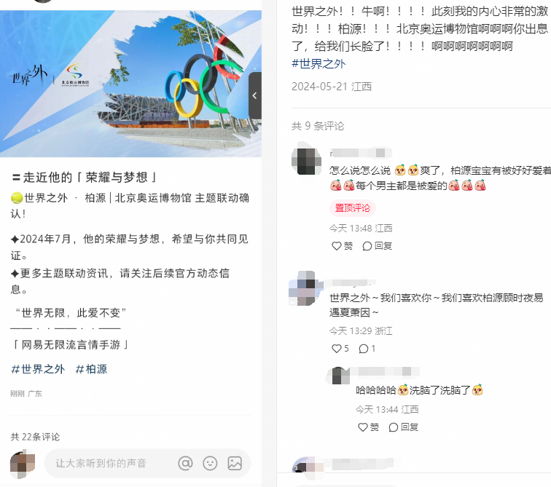Screen dimensions: 551x487
Task: Like the pinned comment from 13:48
Action: tap(342, 246)
